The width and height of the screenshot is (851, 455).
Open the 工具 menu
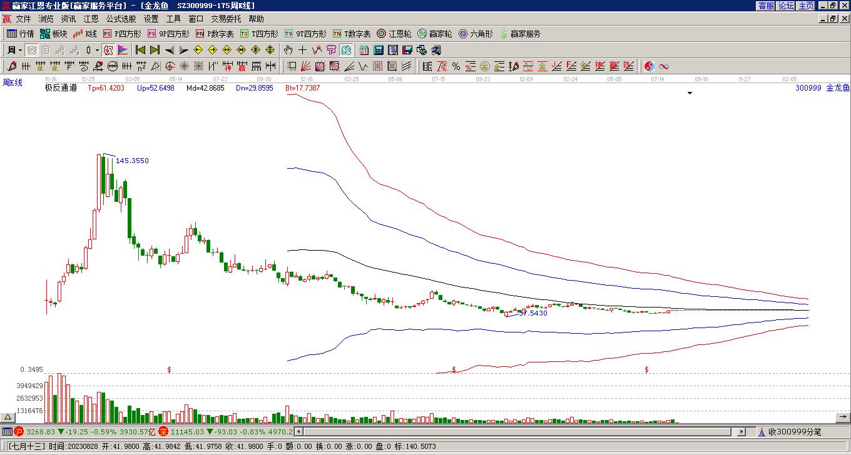point(173,19)
